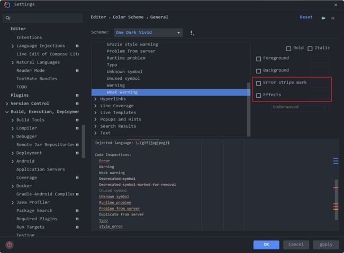Image resolution: width=344 pixels, height=253 pixels.
Task: Click the help question mark icon
Action: (x=10, y=245)
